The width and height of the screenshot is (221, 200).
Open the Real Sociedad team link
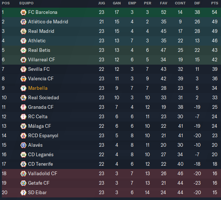click(x=43, y=97)
